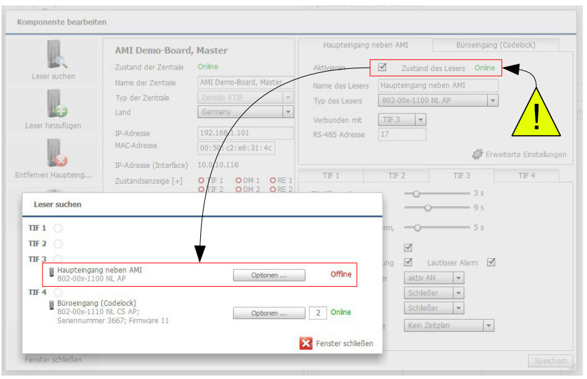587x379 pixels.
Task: Click the 9 s slider handle
Action: tap(428, 208)
